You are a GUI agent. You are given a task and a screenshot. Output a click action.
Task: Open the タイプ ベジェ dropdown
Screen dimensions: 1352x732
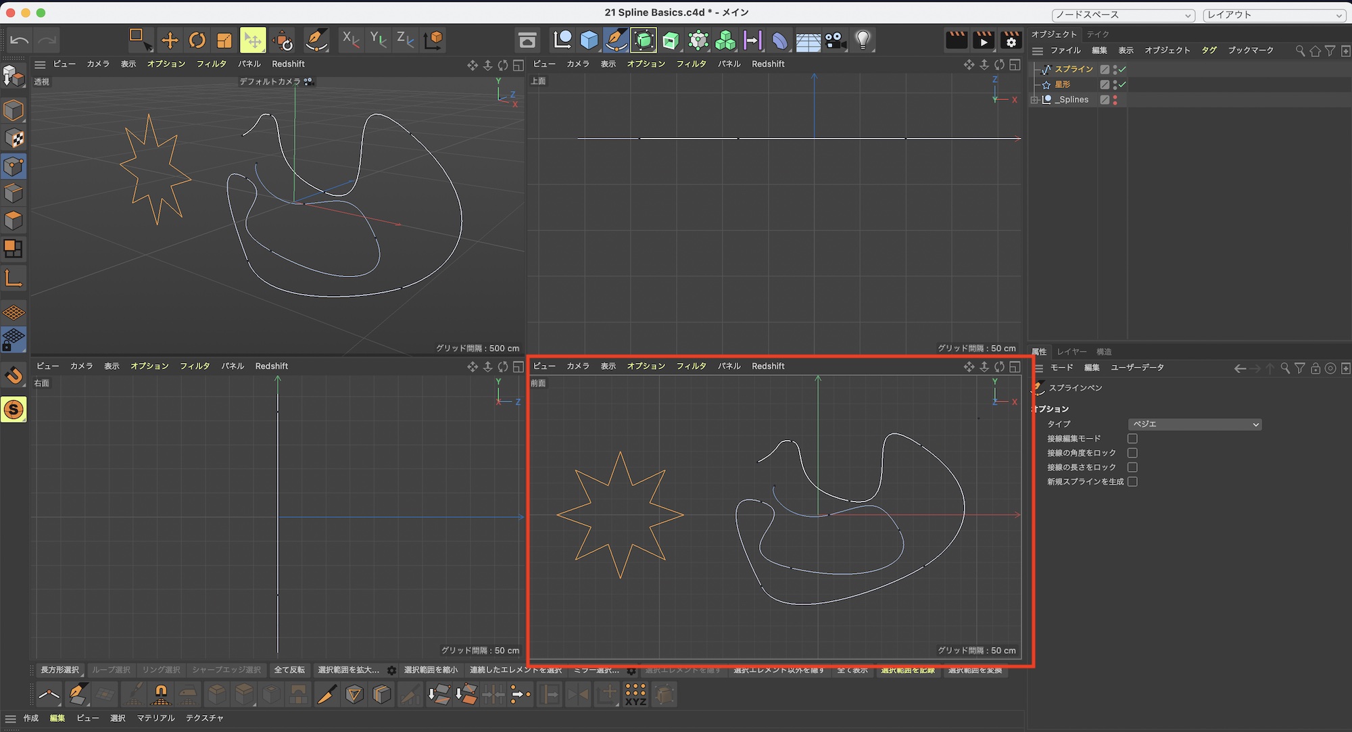[1194, 424]
